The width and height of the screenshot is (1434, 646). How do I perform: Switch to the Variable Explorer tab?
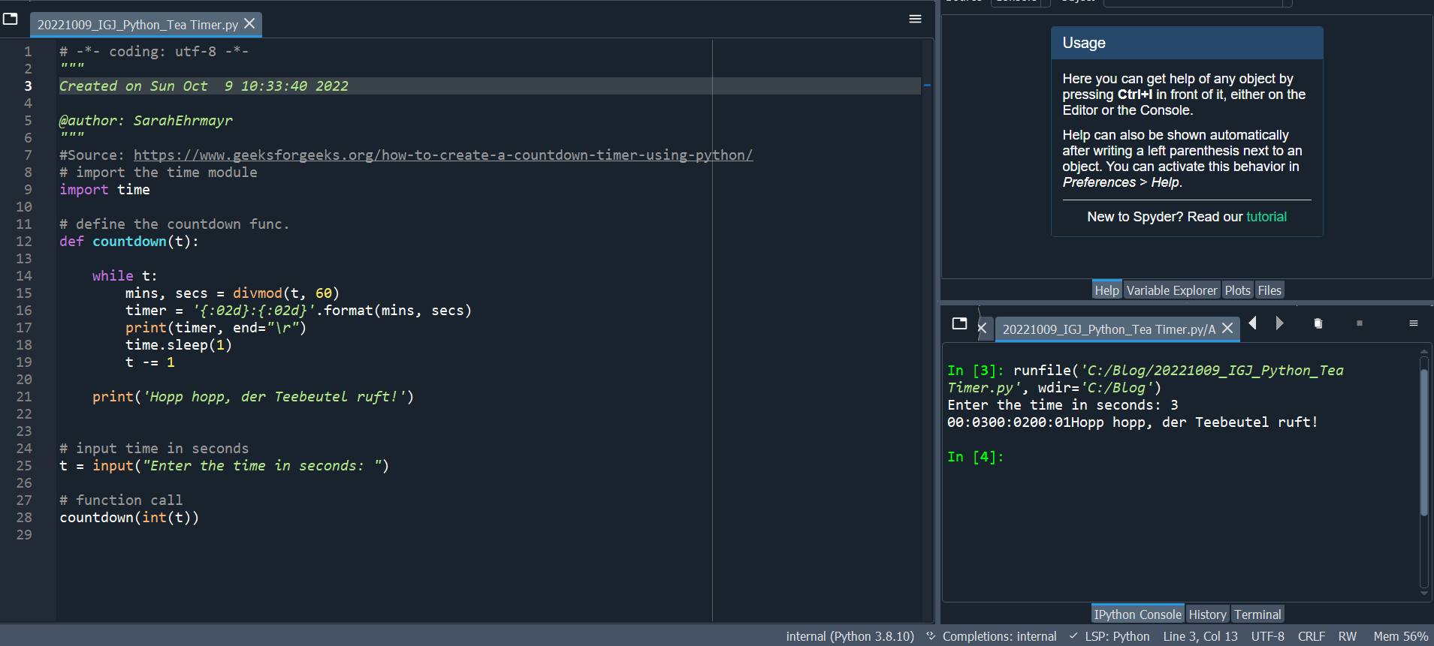tap(1171, 290)
